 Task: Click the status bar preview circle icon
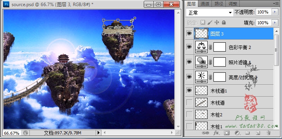pos(26,133)
